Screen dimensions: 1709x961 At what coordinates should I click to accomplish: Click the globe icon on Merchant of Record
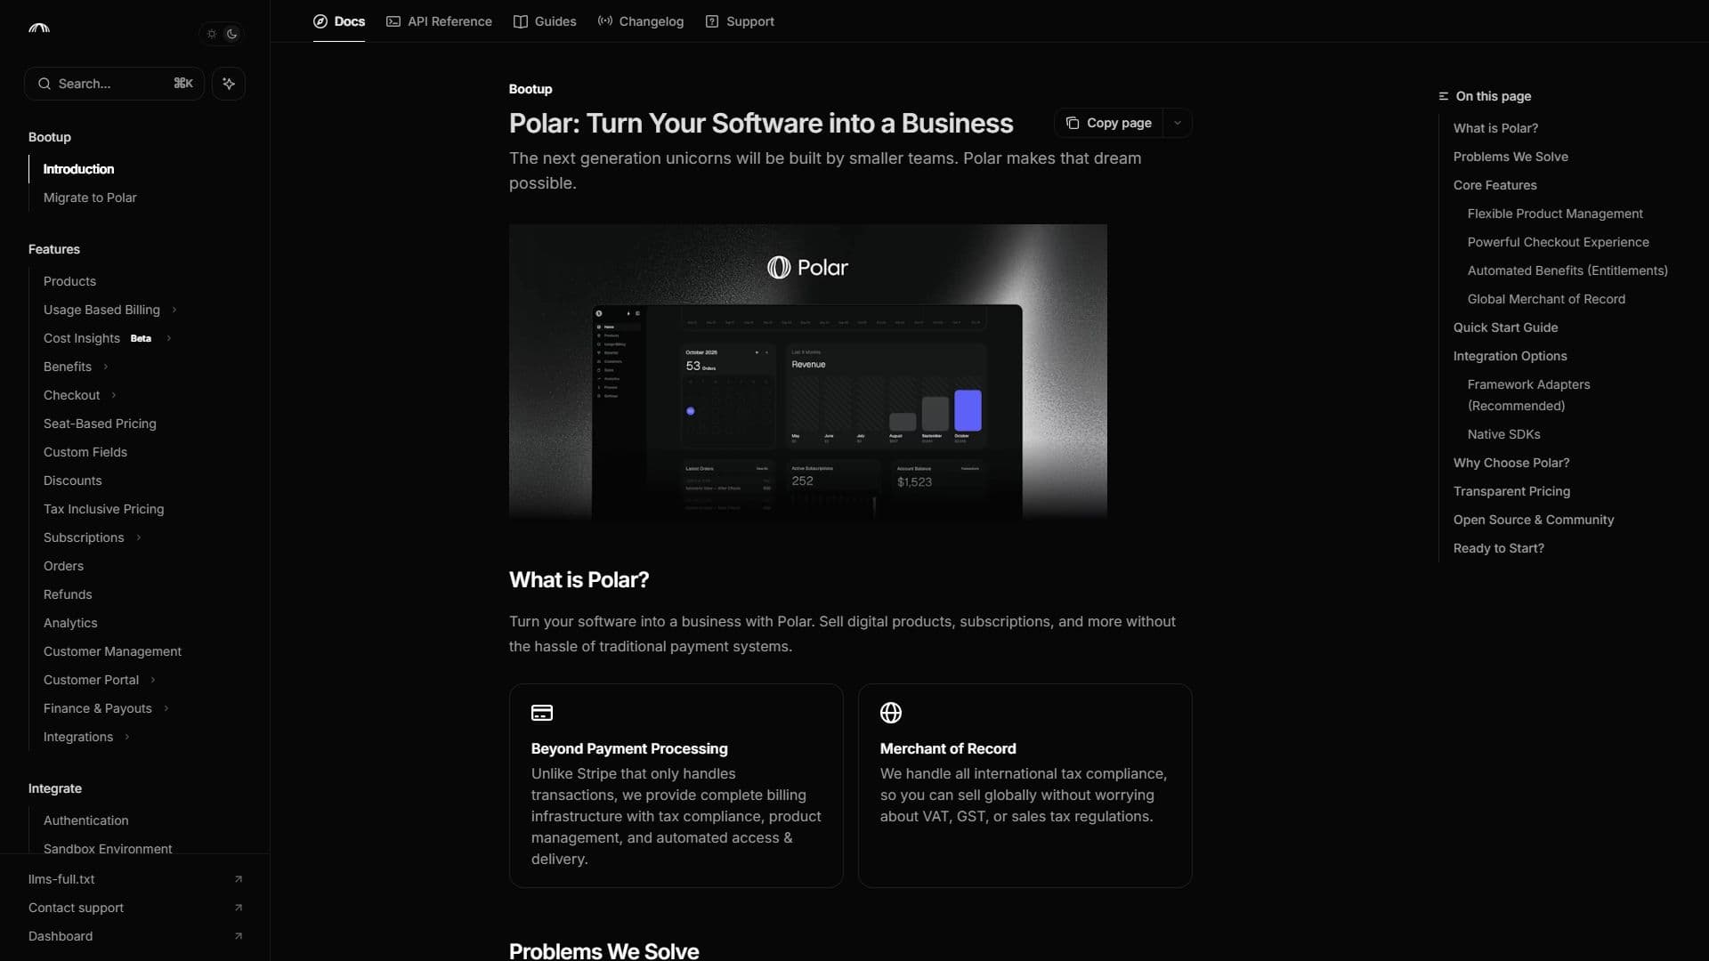click(890, 713)
